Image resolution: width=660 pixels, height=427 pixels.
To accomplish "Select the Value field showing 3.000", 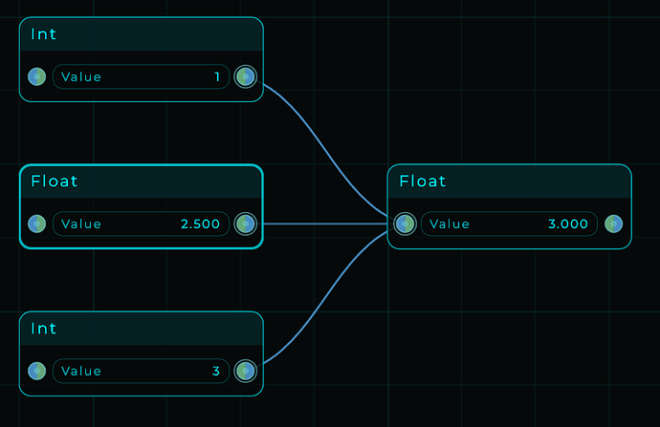I will tap(509, 224).
